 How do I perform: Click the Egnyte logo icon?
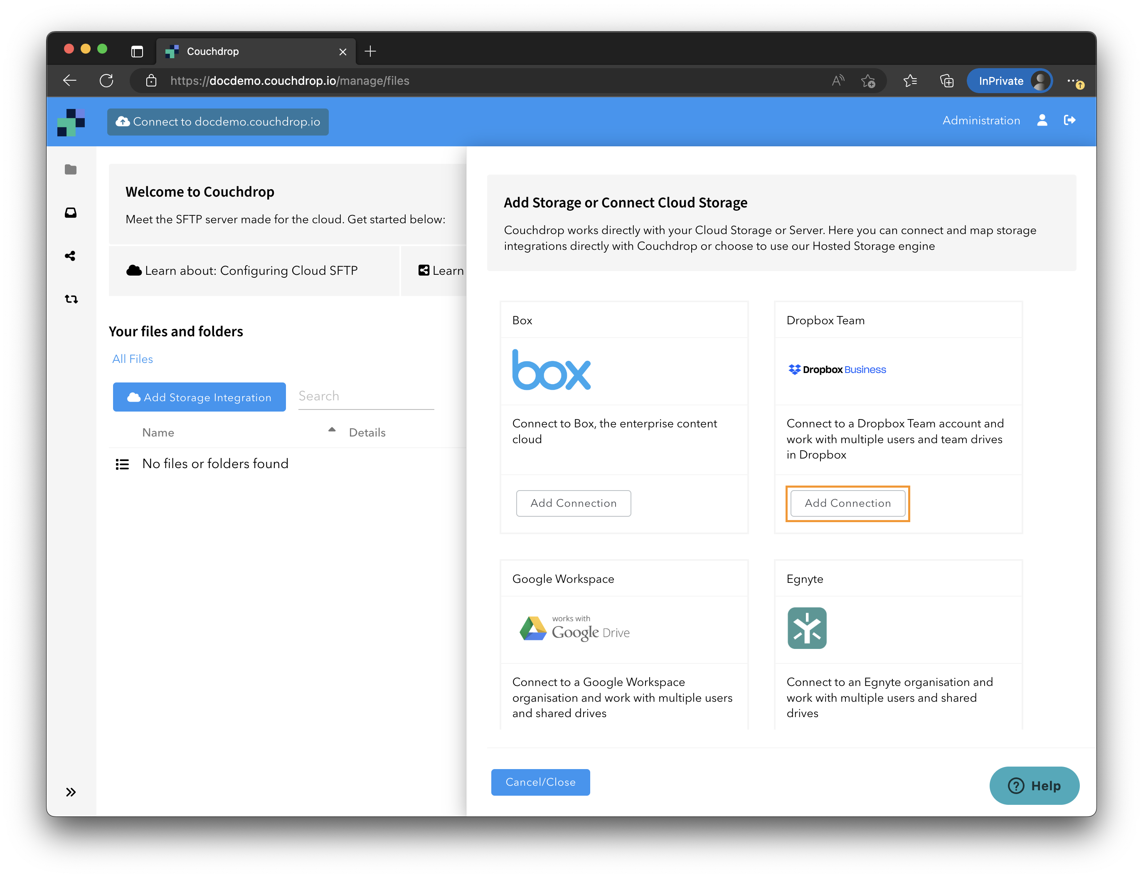click(x=807, y=628)
